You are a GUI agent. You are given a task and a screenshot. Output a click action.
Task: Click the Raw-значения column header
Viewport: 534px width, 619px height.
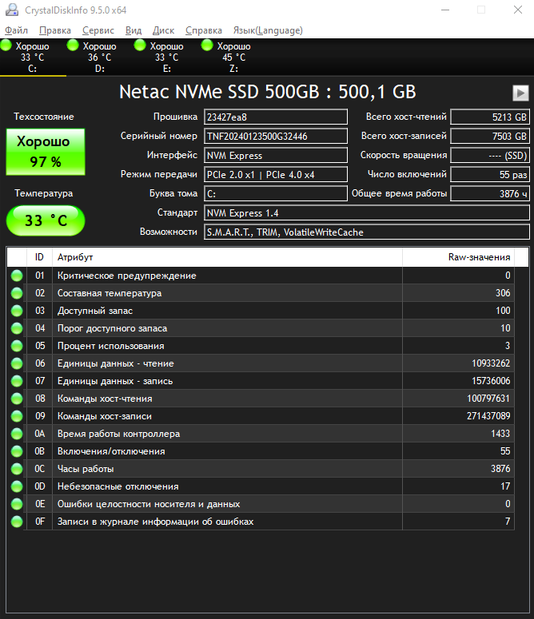pos(458,257)
